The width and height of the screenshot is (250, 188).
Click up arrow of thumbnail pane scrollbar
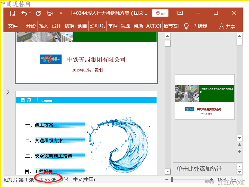pyautogui.click(x=167, y=36)
